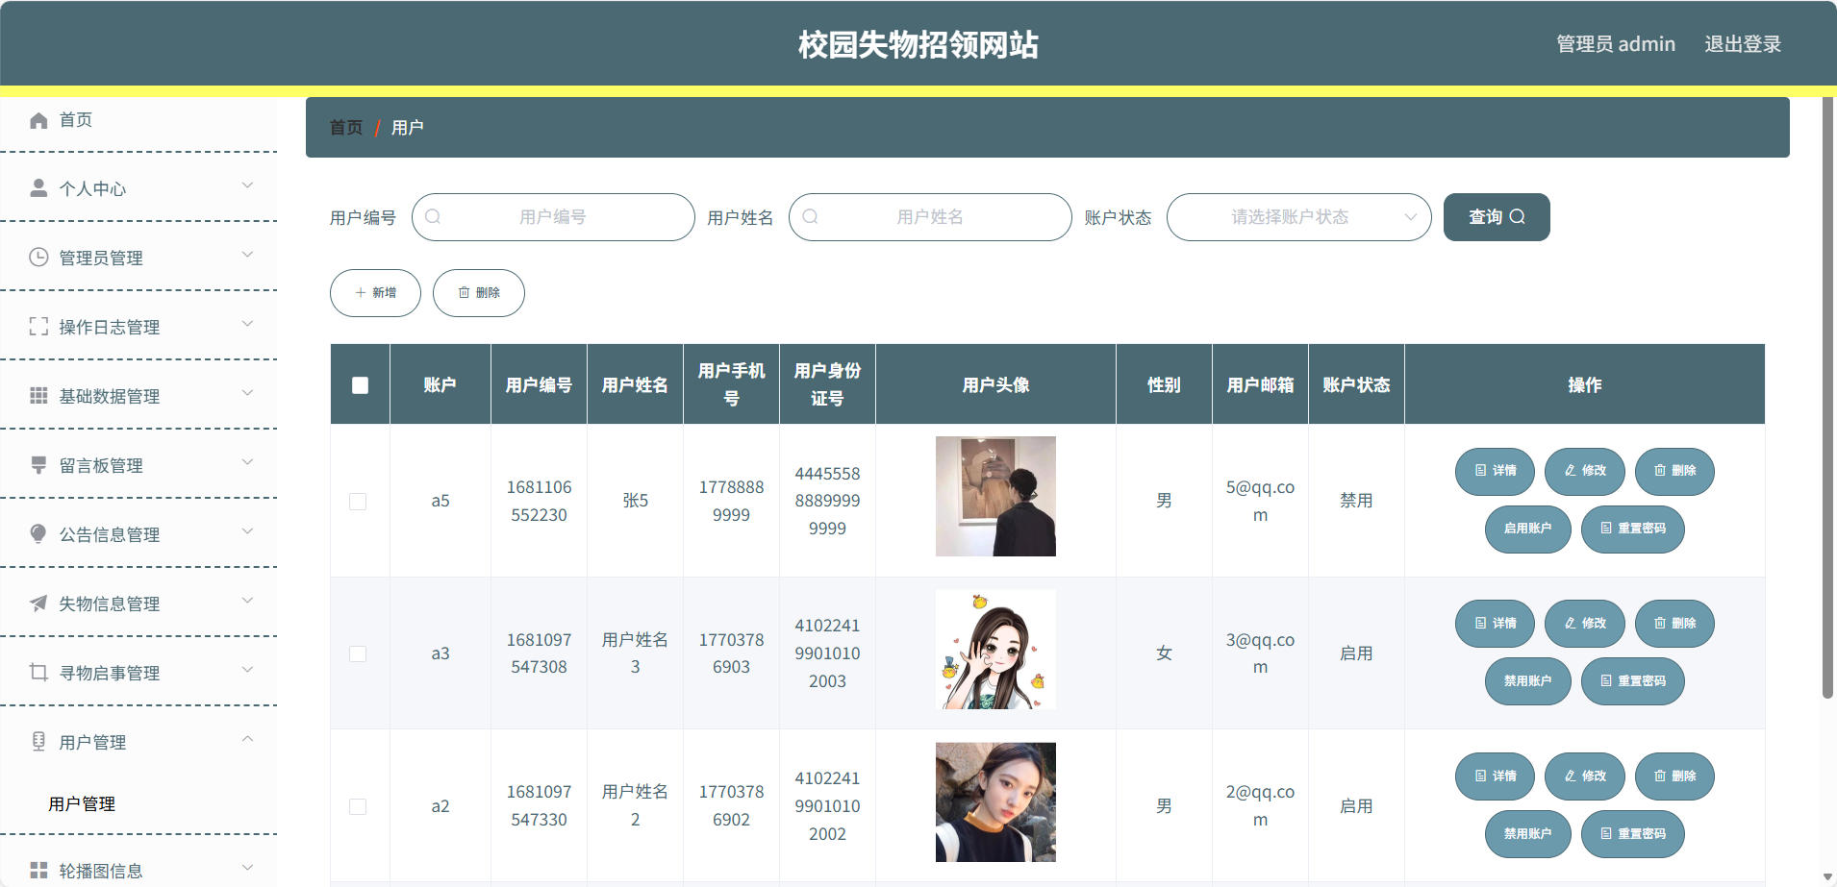The image size is (1837, 887).
Task: Click the crop icon beside 寻物启事管理
Action: 38,673
